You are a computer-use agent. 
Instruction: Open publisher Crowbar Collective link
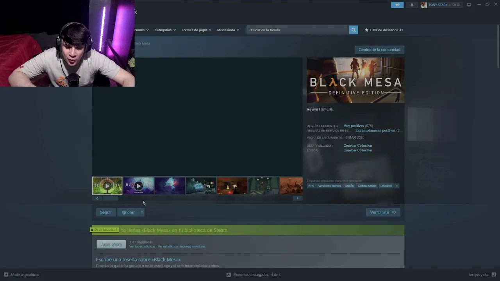point(358,150)
